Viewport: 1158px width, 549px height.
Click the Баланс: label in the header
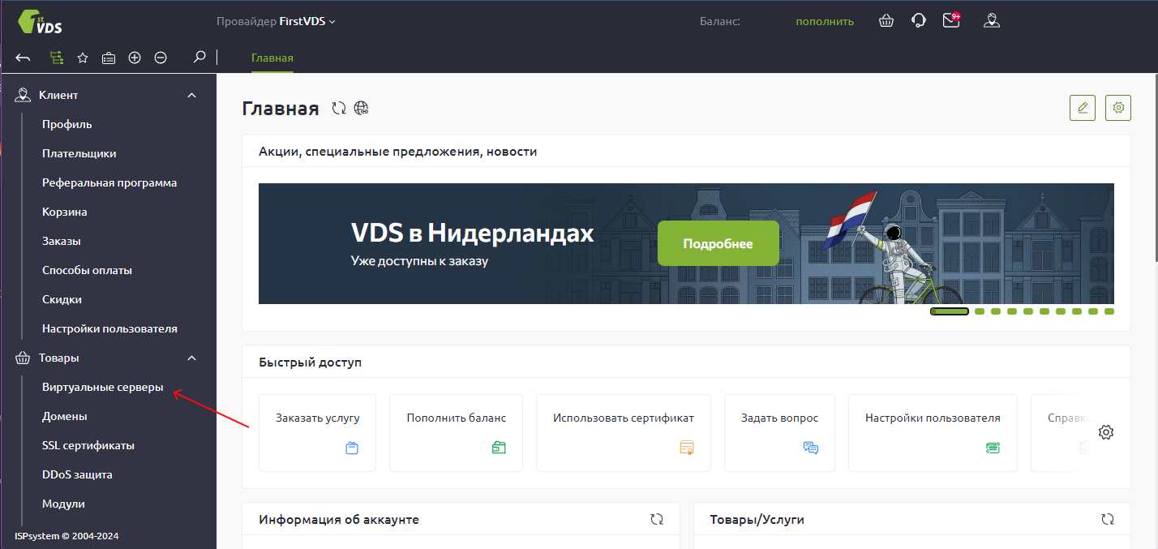(x=720, y=21)
